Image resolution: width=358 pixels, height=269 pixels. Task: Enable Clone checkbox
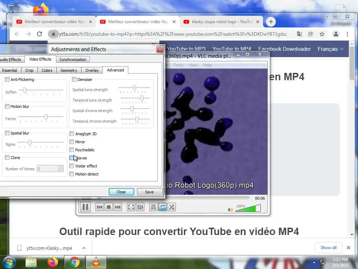(x=7, y=157)
